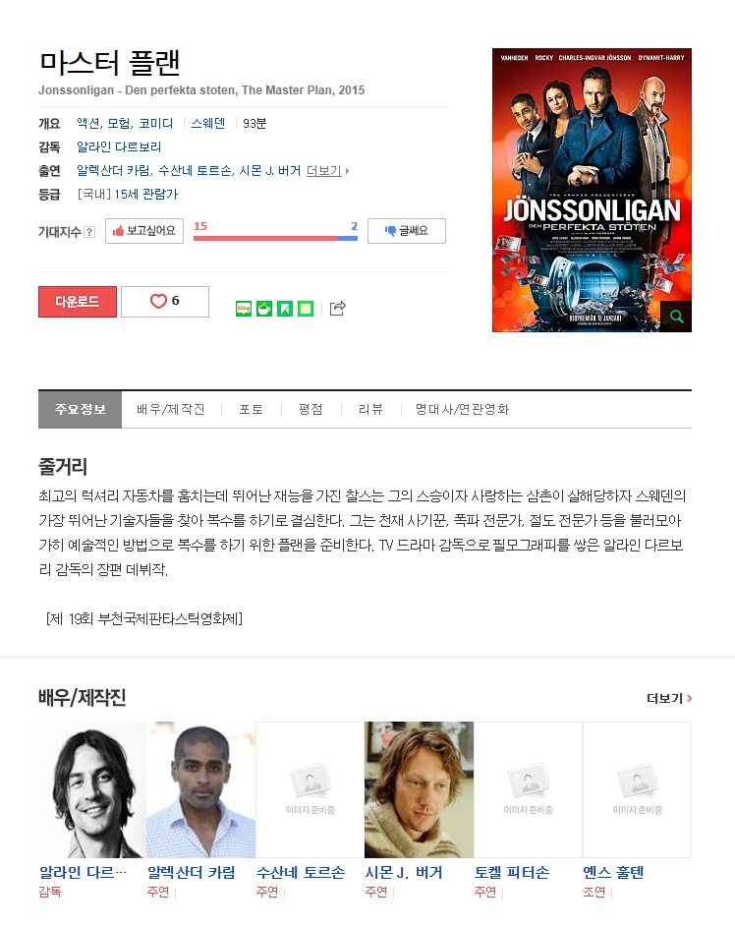Open the 평점 tab
Image resolution: width=735 pixels, height=928 pixels.
311,410
